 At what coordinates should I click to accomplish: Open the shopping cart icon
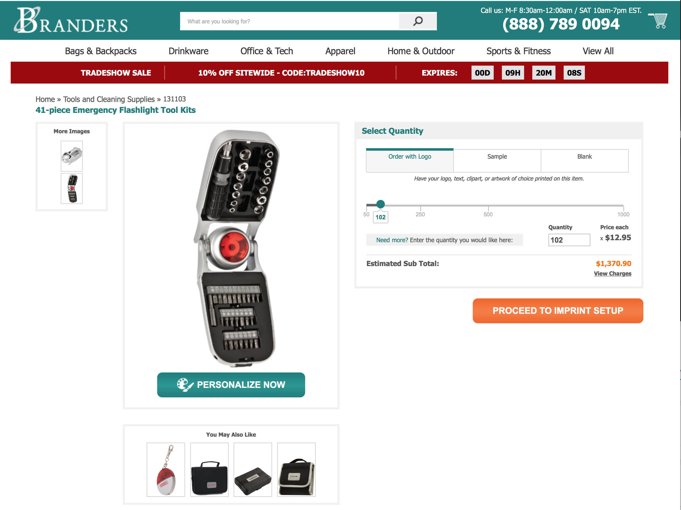click(658, 21)
